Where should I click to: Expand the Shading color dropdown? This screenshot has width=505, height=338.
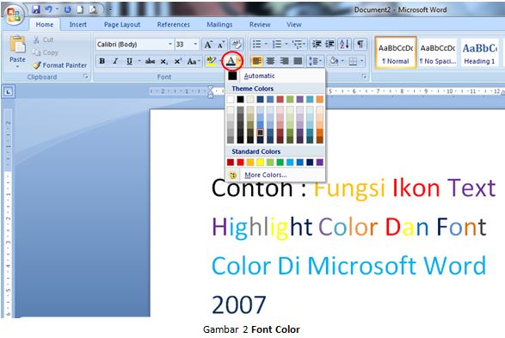pos(342,61)
